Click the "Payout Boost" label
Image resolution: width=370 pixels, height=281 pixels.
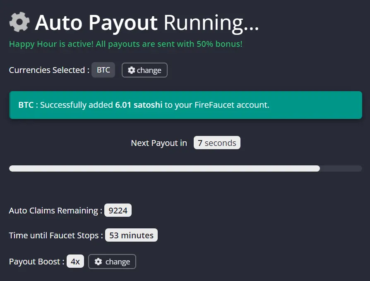click(36, 262)
